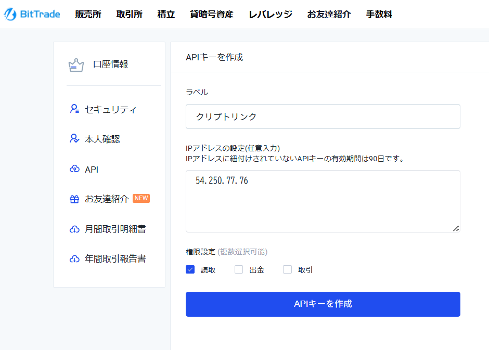Click the download icon beside 月間取引明細書

[x=74, y=229]
